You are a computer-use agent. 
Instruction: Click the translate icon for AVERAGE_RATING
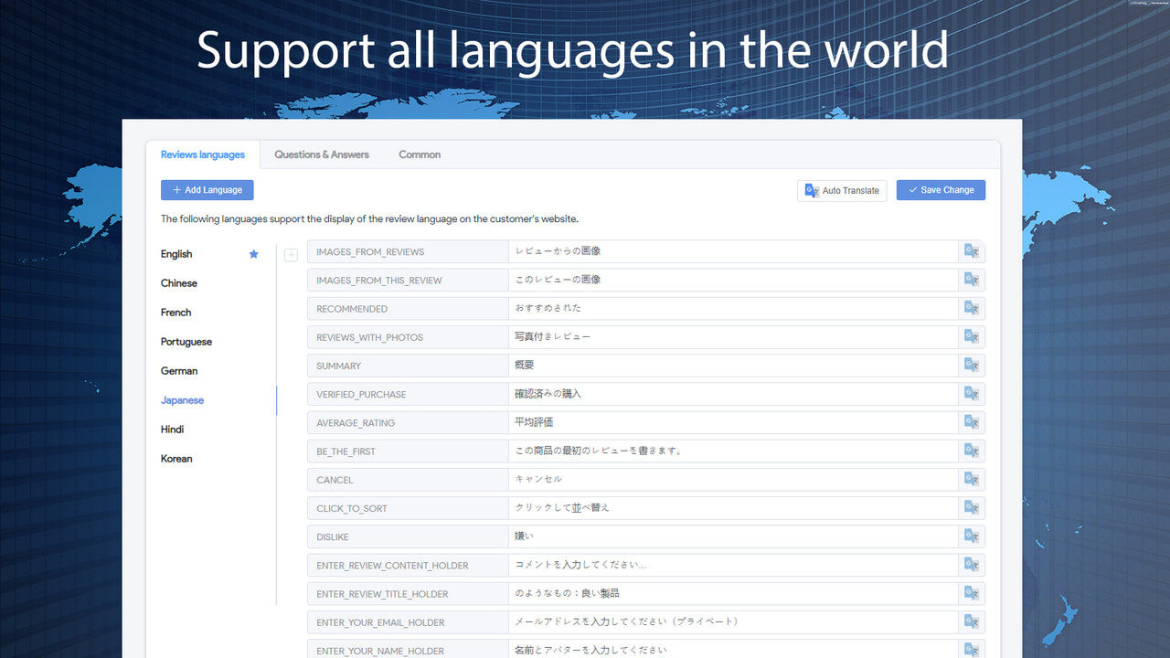(x=971, y=422)
